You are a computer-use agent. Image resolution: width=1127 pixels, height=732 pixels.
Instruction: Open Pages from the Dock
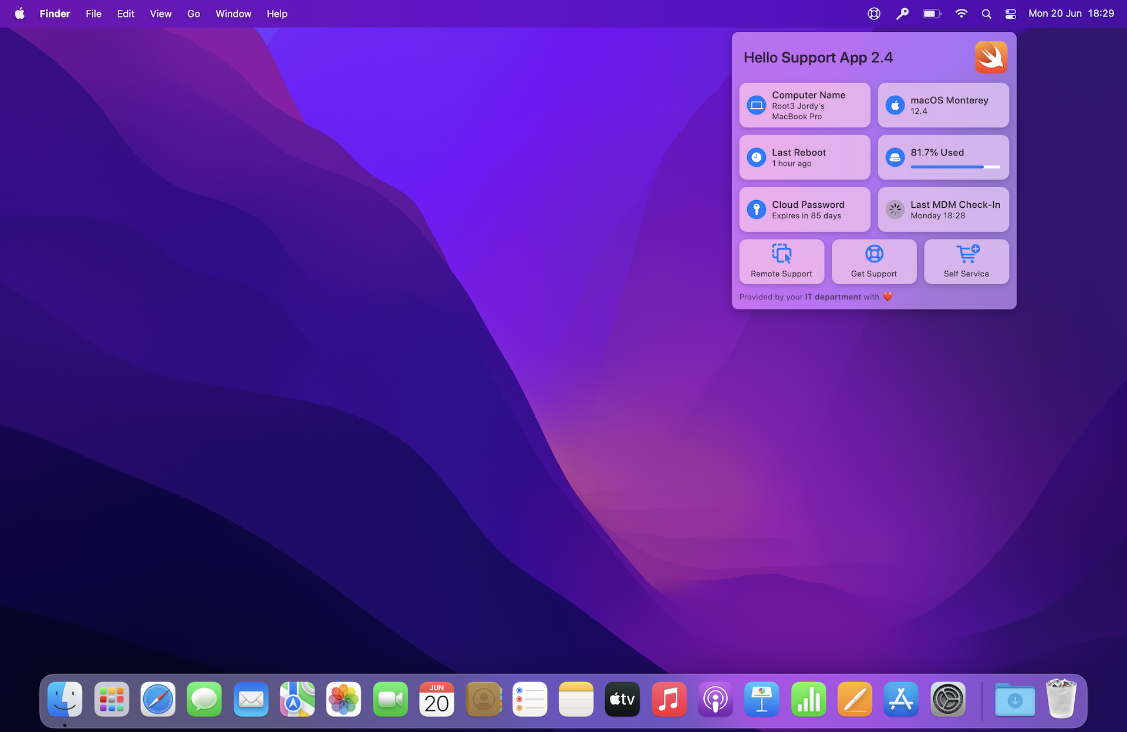coord(855,699)
